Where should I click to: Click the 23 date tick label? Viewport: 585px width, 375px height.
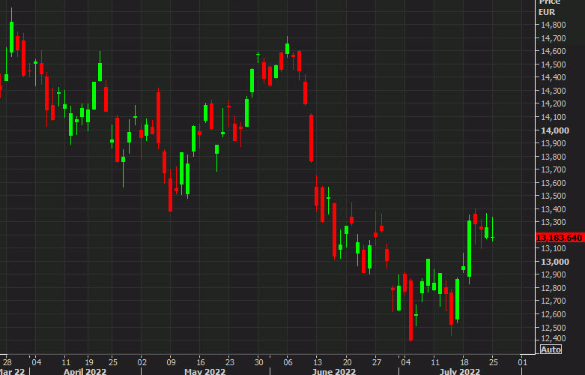(x=230, y=362)
